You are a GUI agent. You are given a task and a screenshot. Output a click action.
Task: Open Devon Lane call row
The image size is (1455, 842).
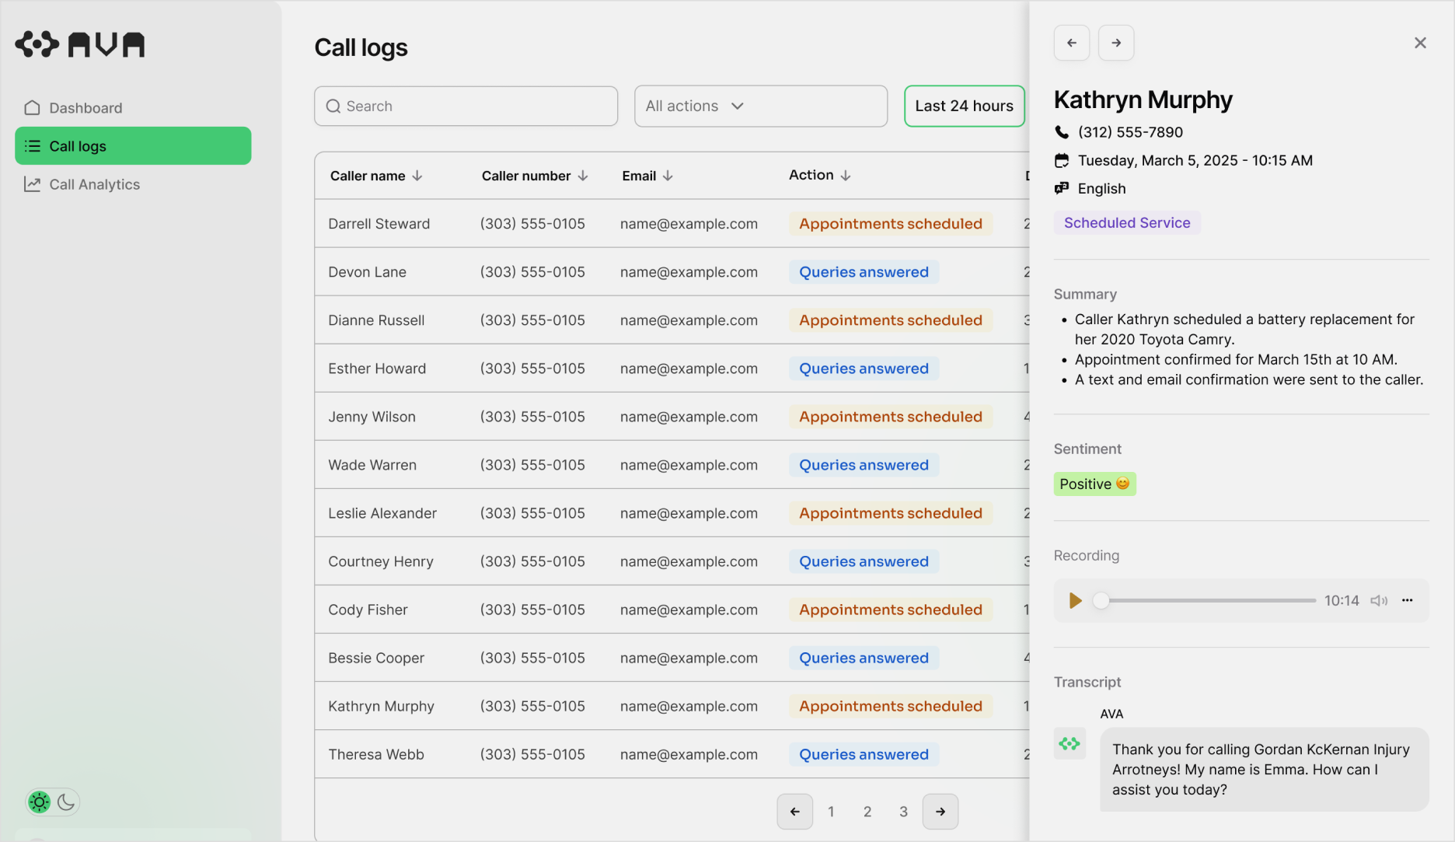pos(672,272)
